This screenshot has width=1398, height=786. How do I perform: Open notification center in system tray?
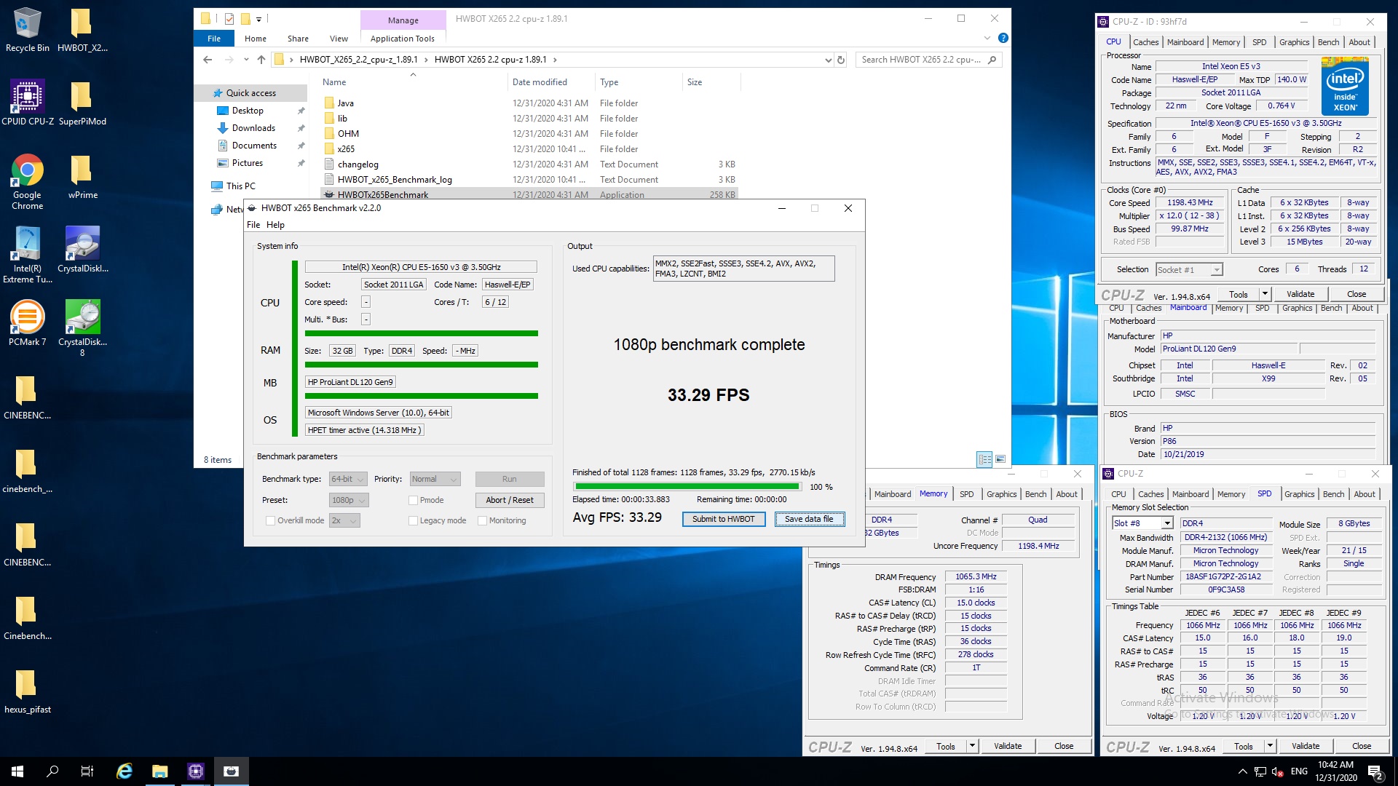pyautogui.click(x=1375, y=772)
